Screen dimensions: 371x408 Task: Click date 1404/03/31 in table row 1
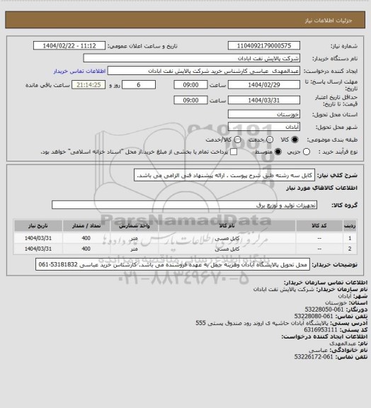tap(38, 238)
